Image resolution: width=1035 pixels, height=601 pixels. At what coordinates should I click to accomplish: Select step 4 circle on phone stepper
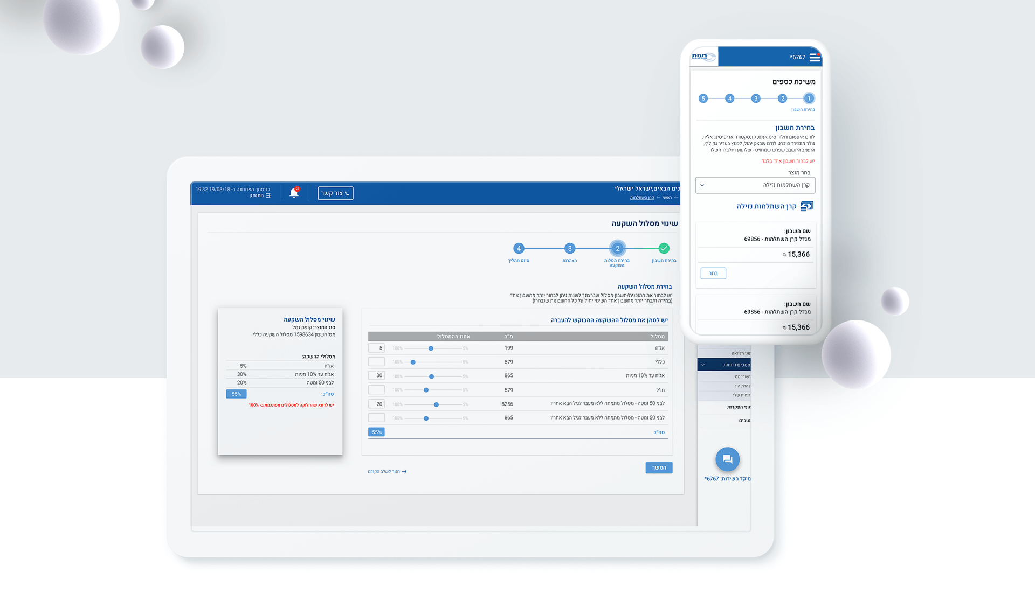[x=729, y=99]
